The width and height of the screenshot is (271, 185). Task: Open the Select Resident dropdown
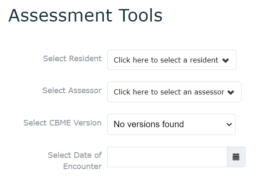tap(172, 60)
